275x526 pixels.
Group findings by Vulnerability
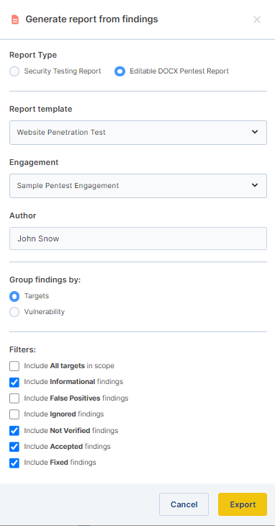14,312
